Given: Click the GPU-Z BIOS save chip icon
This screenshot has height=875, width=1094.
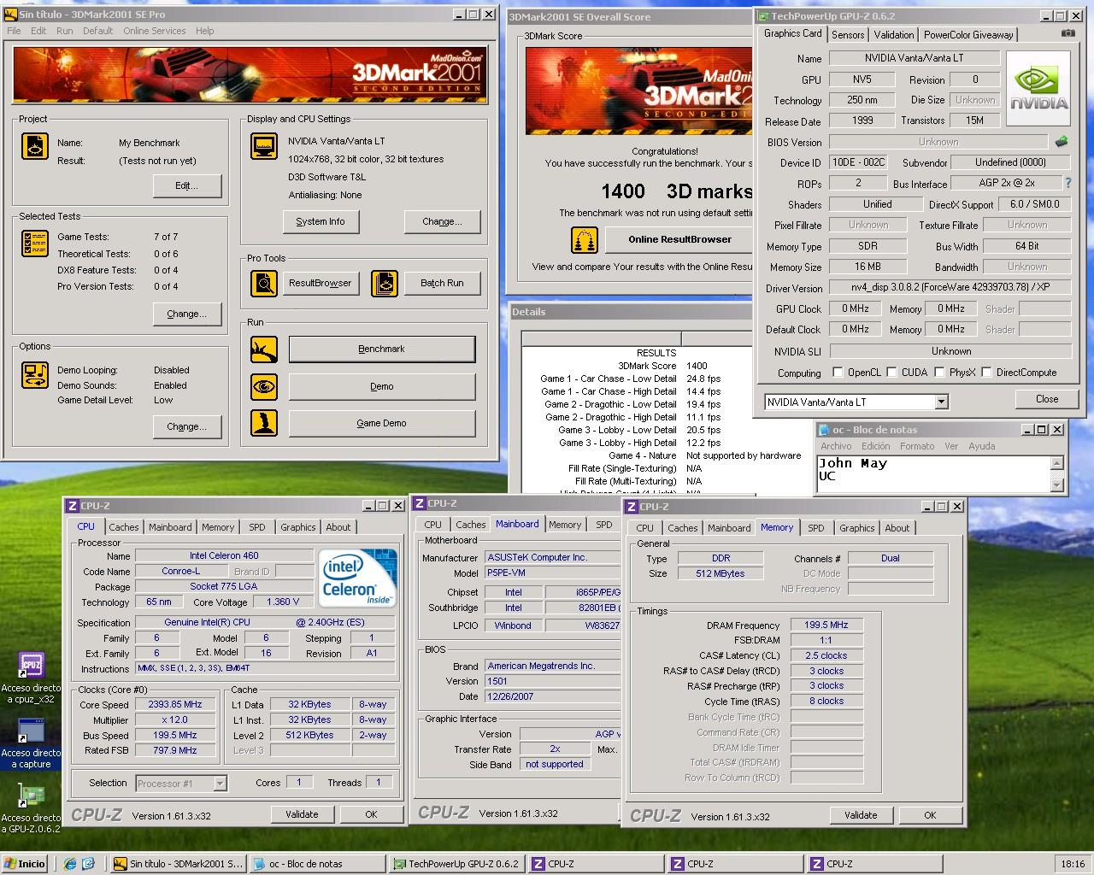Looking at the screenshot, I should coord(1062,142).
